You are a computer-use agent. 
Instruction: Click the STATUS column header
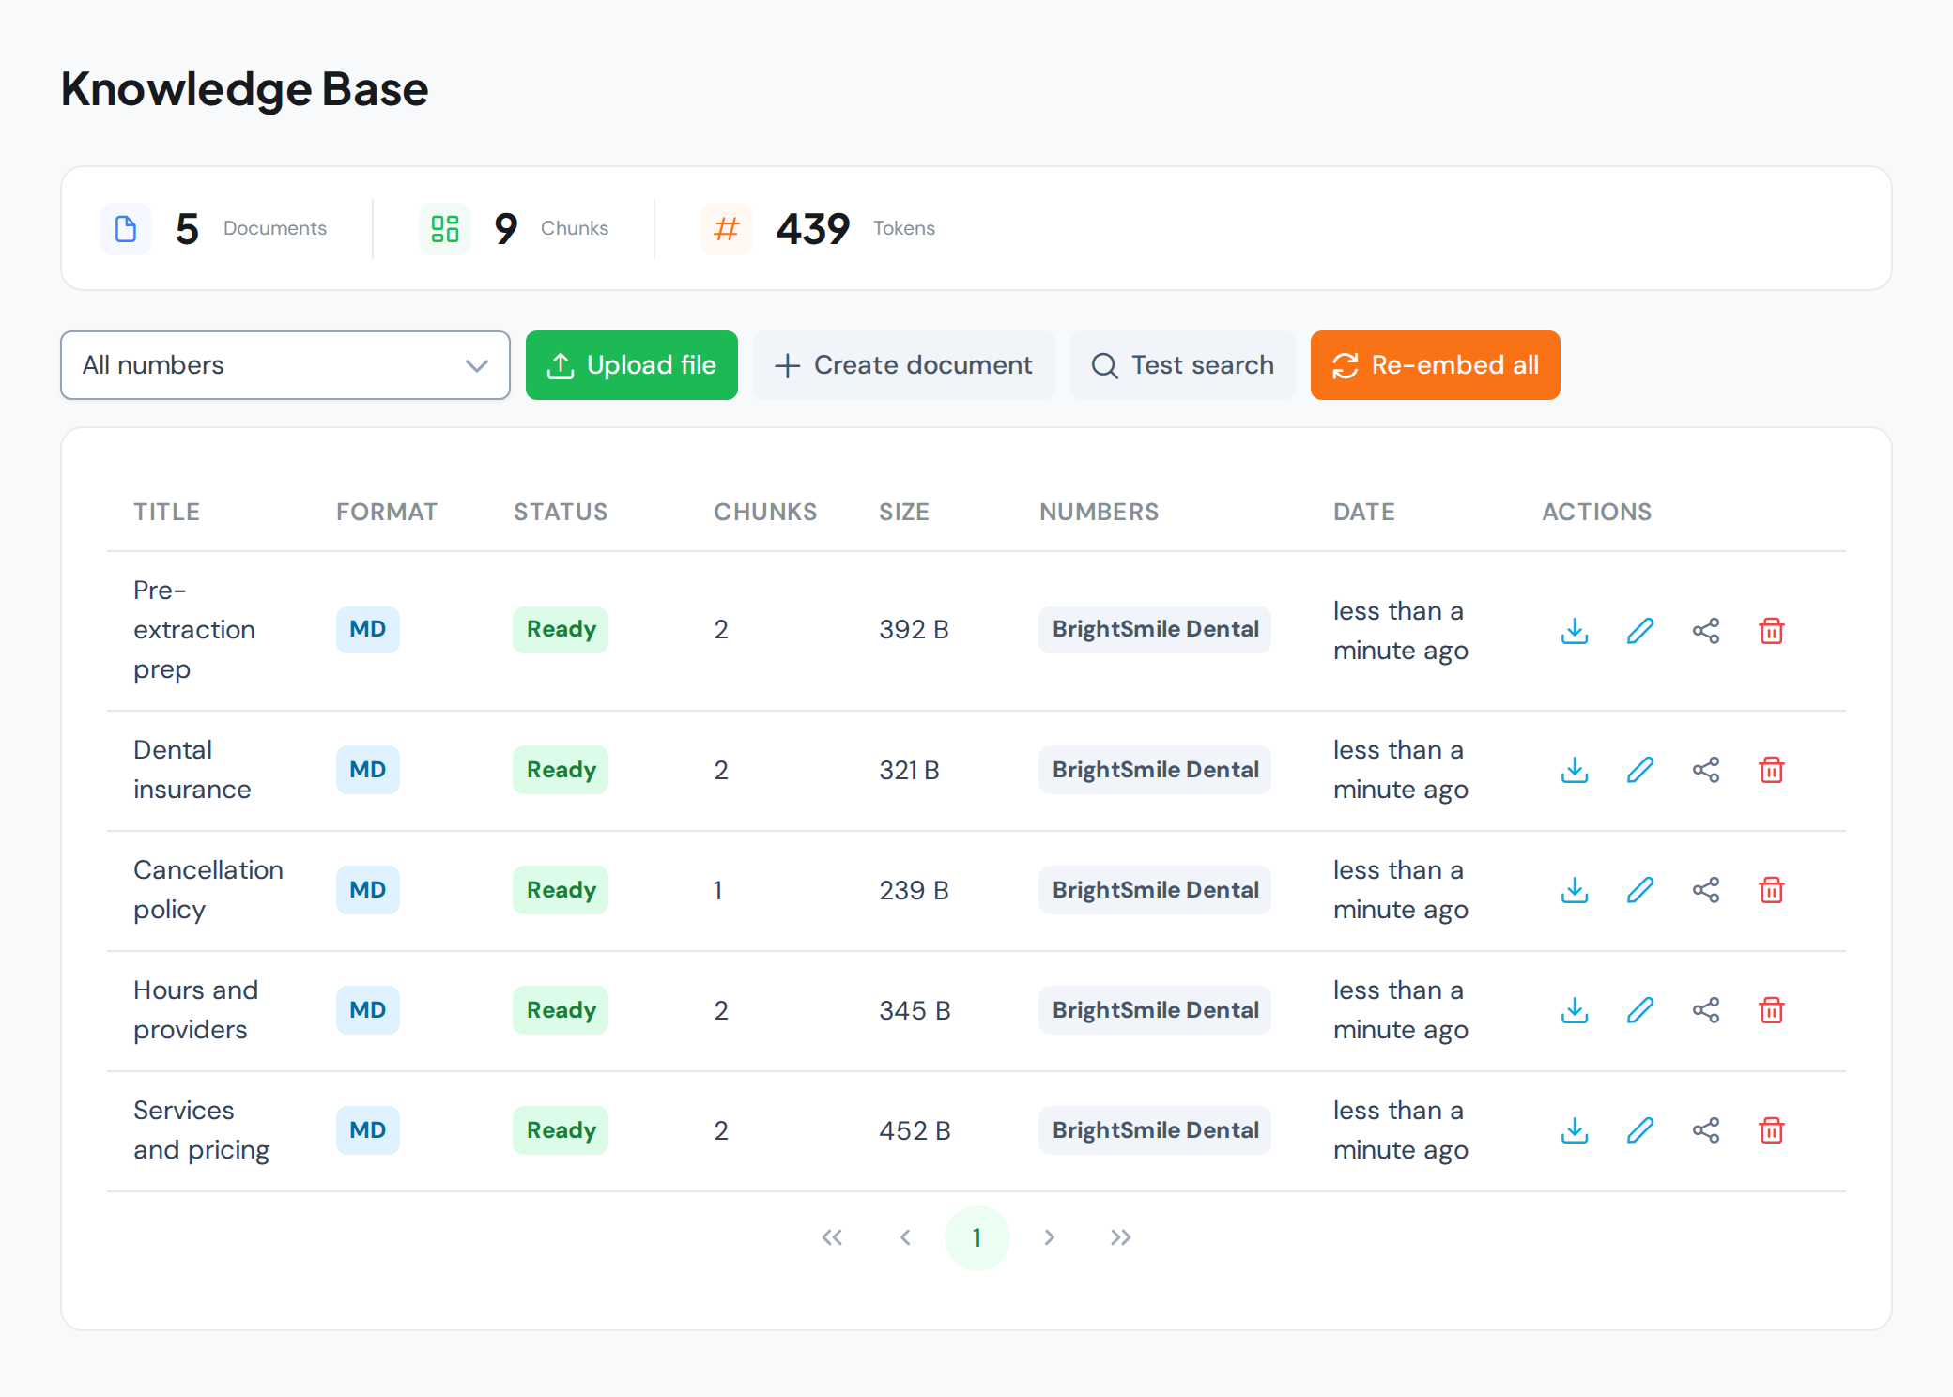(x=561, y=512)
